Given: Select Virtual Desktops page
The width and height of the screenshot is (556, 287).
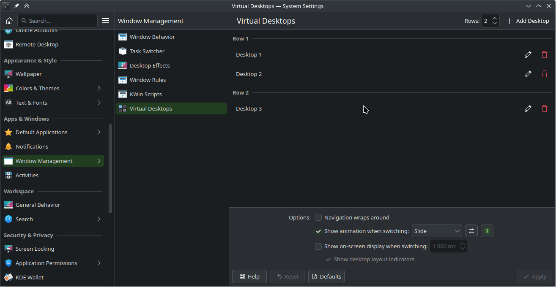Looking at the screenshot, I should click(x=172, y=108).
